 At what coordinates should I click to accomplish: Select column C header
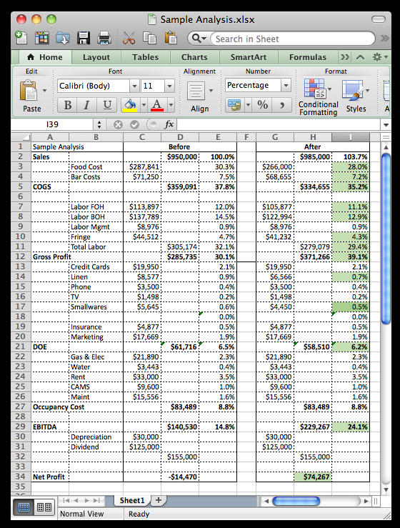[x=142, y=137]
